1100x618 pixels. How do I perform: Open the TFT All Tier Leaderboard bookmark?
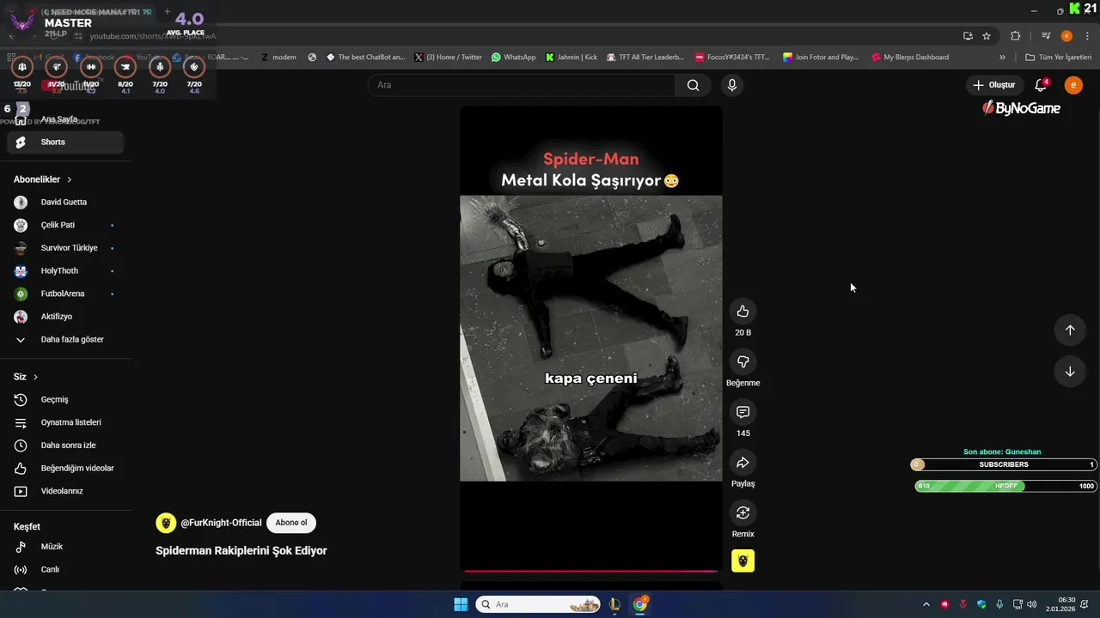point(645,58)
